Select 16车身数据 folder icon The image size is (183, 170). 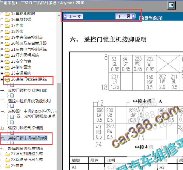tap(7, 20)
